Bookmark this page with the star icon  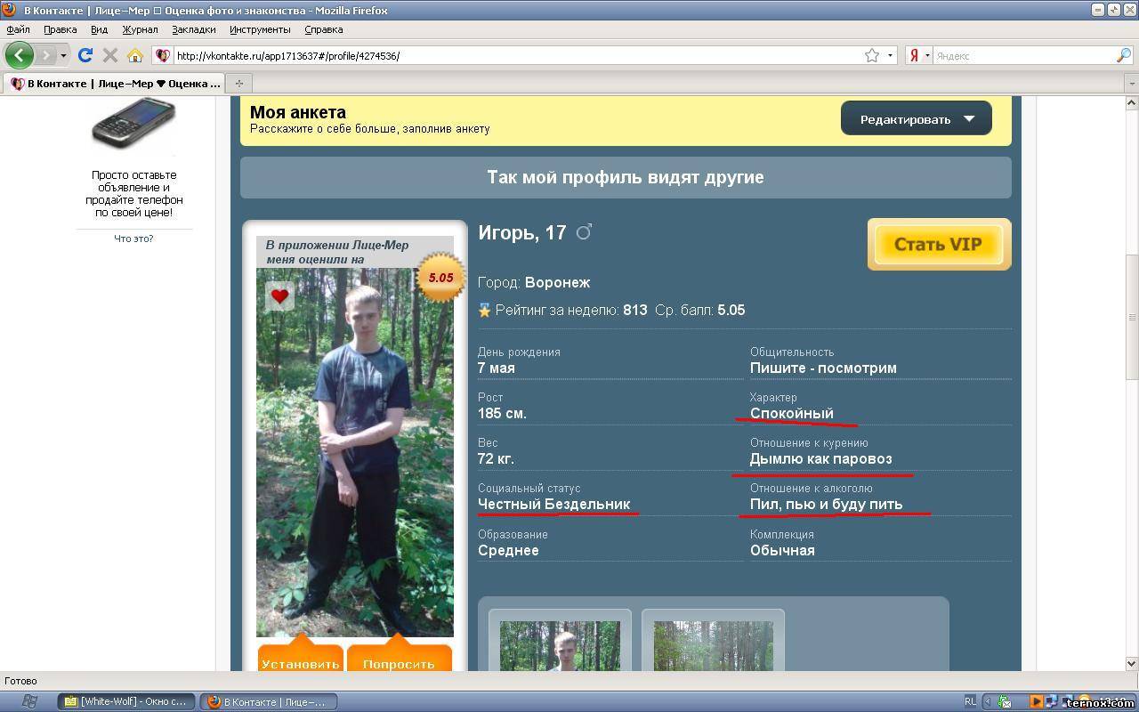pyautogui.click(x=872, y=55)
